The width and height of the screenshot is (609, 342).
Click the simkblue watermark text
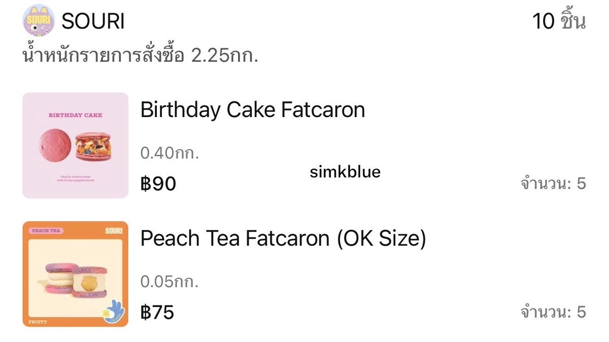pos(345,172)
